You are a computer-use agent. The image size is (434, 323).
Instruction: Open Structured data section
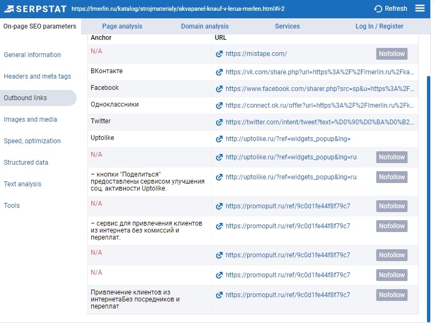[x=26, y=163]
